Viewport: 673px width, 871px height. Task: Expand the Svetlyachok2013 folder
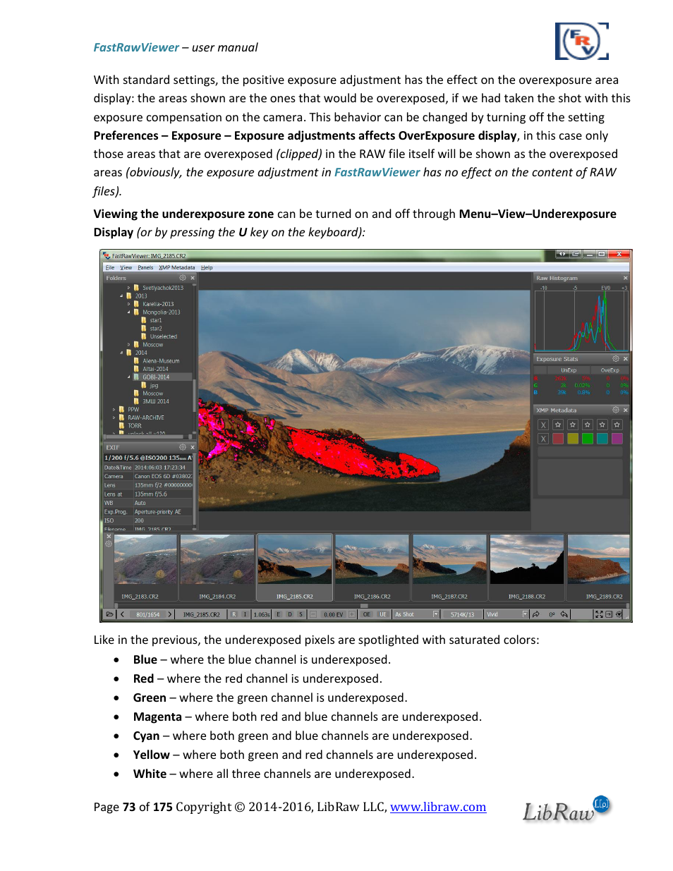click(x=128, y=288)
